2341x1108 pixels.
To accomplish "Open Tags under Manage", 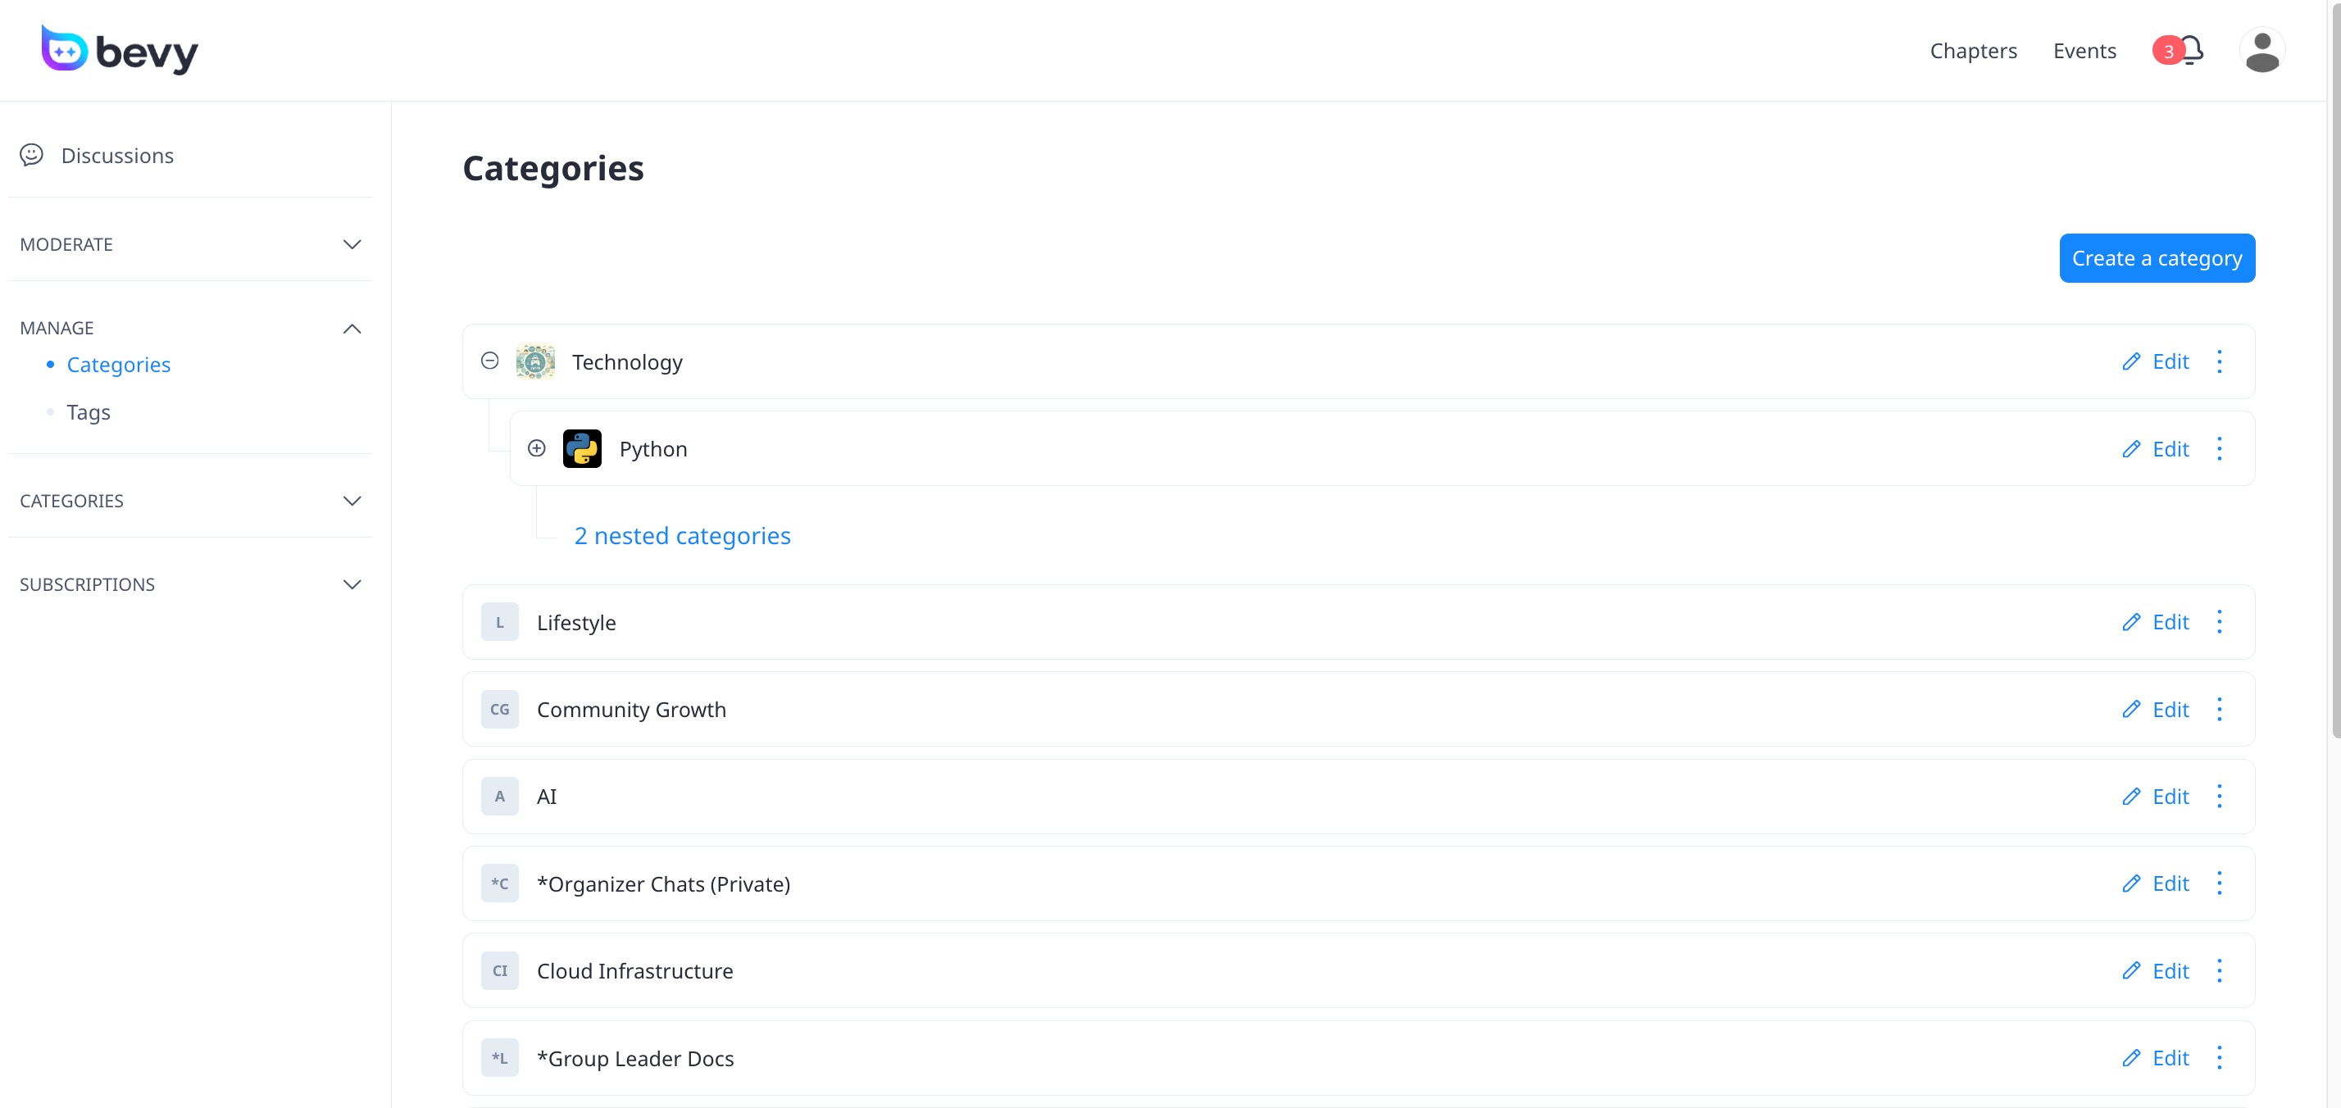I will coord(89,413).
